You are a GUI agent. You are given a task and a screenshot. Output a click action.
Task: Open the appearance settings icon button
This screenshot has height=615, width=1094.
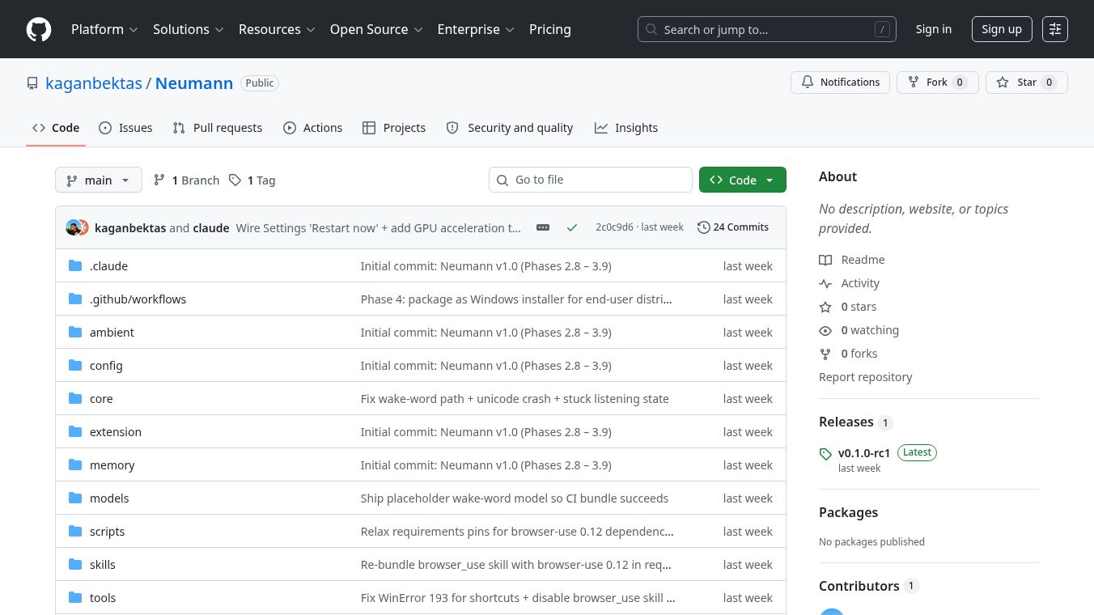1055,29
